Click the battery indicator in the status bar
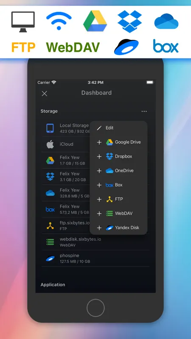 (150, 82)
